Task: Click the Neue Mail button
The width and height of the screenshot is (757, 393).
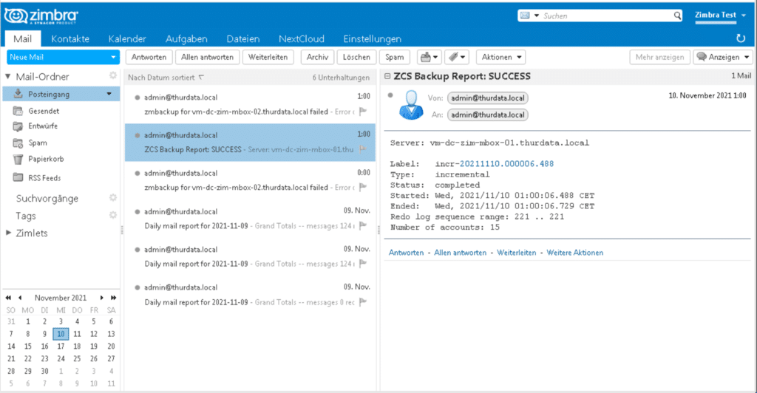Action: 57,57
